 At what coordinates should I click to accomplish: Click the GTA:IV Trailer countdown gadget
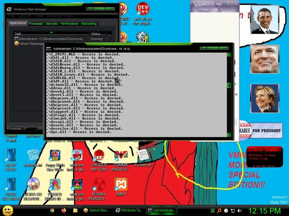pyautogui.click(x=264, y=156)
